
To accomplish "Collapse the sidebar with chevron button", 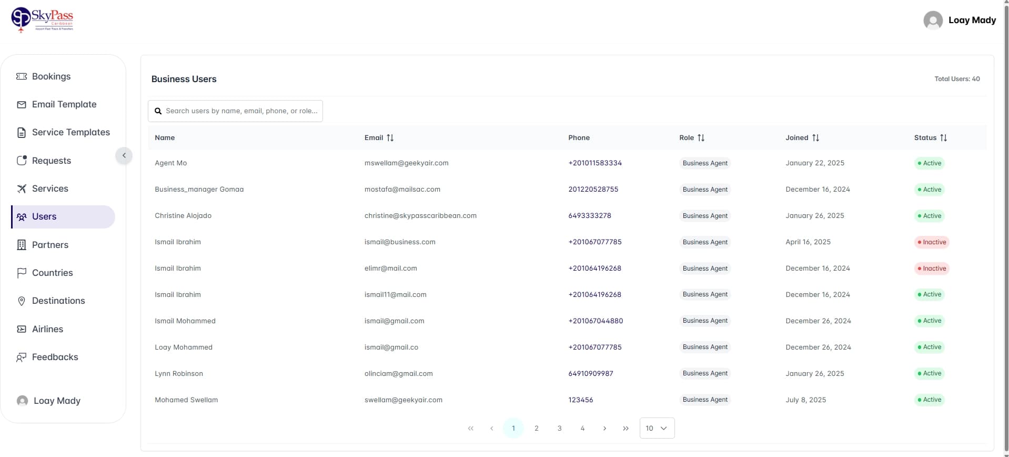I will 124,155.
